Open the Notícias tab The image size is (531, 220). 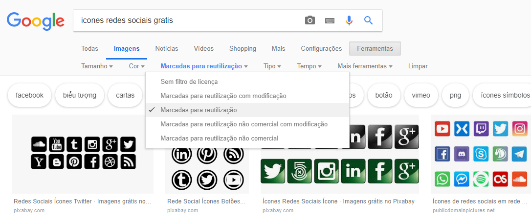167,49
